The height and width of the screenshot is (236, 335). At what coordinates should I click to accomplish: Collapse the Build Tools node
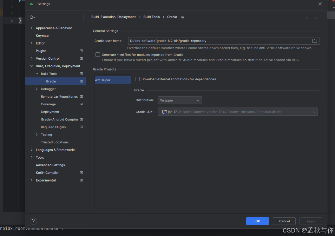37,74
